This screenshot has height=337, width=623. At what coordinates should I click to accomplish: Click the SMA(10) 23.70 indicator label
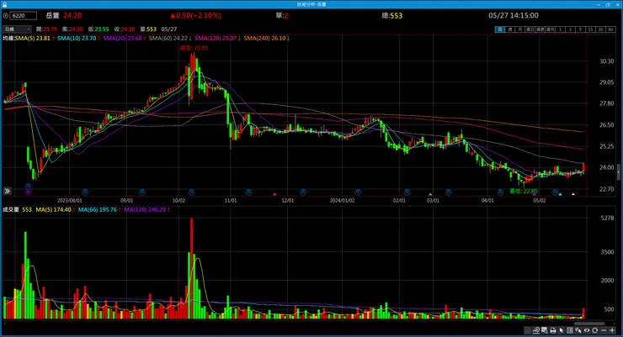pos(77,38)
